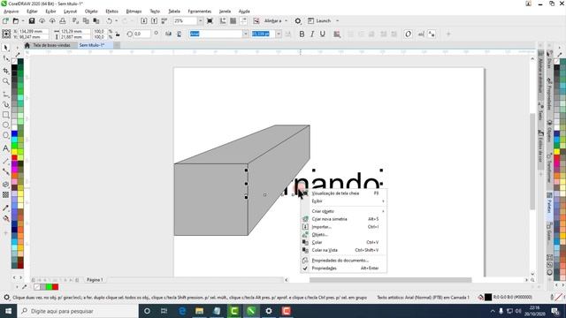The height and width of the screenshot is (318, 566).
Task: Click the Copy icon in the toolbar
Action: (86, 21)
